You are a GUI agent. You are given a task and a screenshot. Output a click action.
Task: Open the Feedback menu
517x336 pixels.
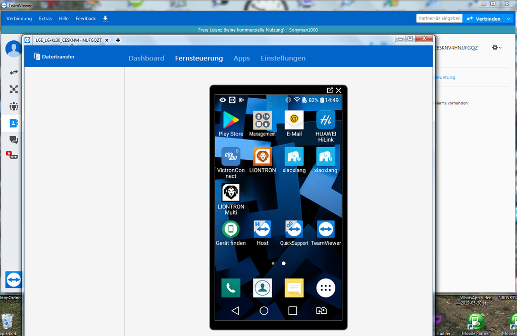86,19
